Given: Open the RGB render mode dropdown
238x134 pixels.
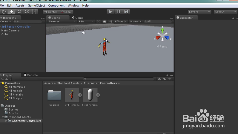Looking at the screenshot, I should pos(86,21).
